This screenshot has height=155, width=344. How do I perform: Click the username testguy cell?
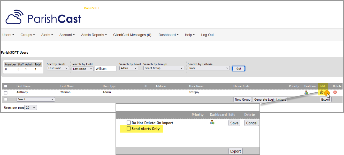pos(194,92)
